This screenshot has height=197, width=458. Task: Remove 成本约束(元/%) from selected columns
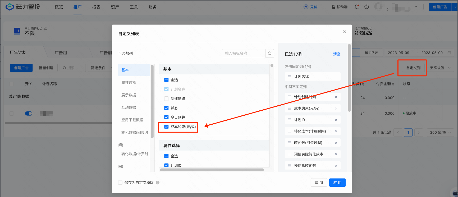click(x=336, y=109)
